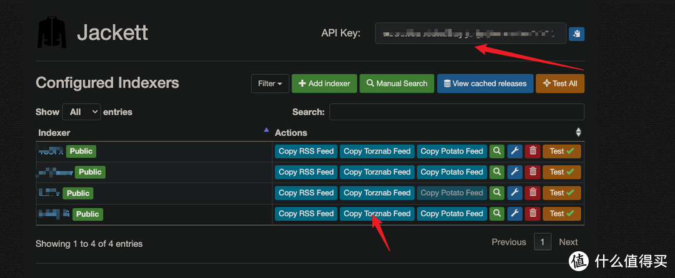Delete the third indexer using trash icon
The image size is (675, 278).
532,193
